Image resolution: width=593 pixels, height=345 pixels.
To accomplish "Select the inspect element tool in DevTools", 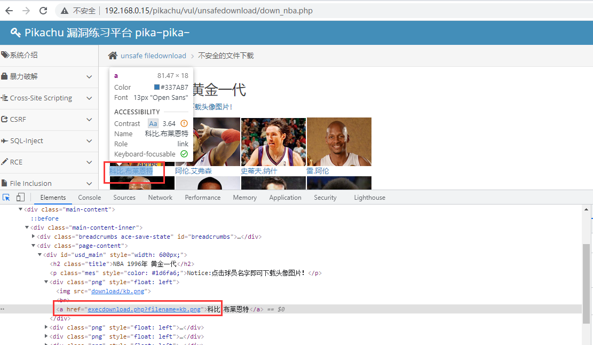I will point(6,197).
